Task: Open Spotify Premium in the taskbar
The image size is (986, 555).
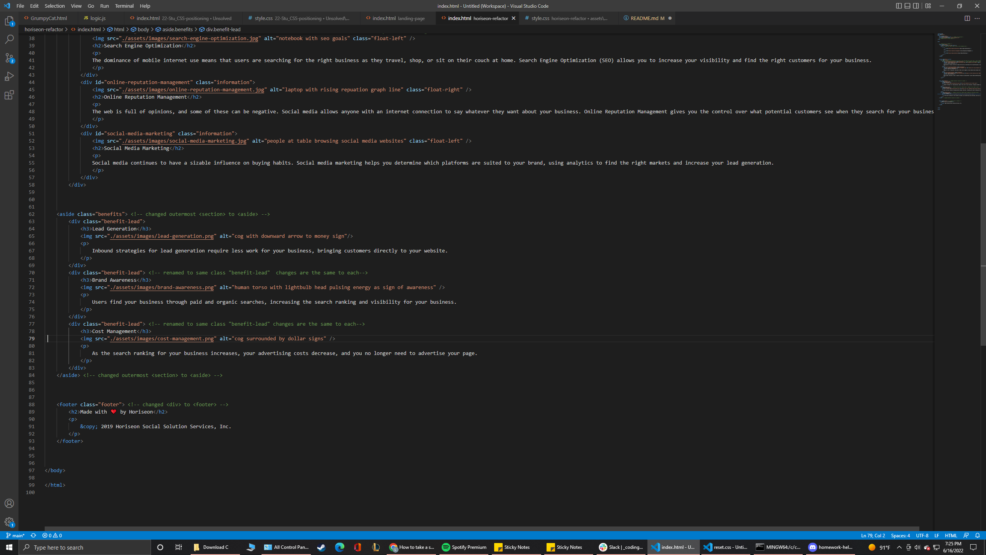Action: pyautogui.click(x=464, y=547)
